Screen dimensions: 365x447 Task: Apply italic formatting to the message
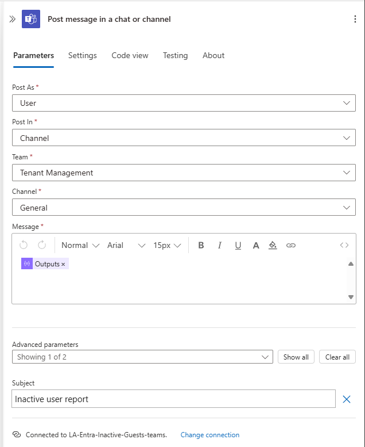pyautogui.click(x=219, y=245)
